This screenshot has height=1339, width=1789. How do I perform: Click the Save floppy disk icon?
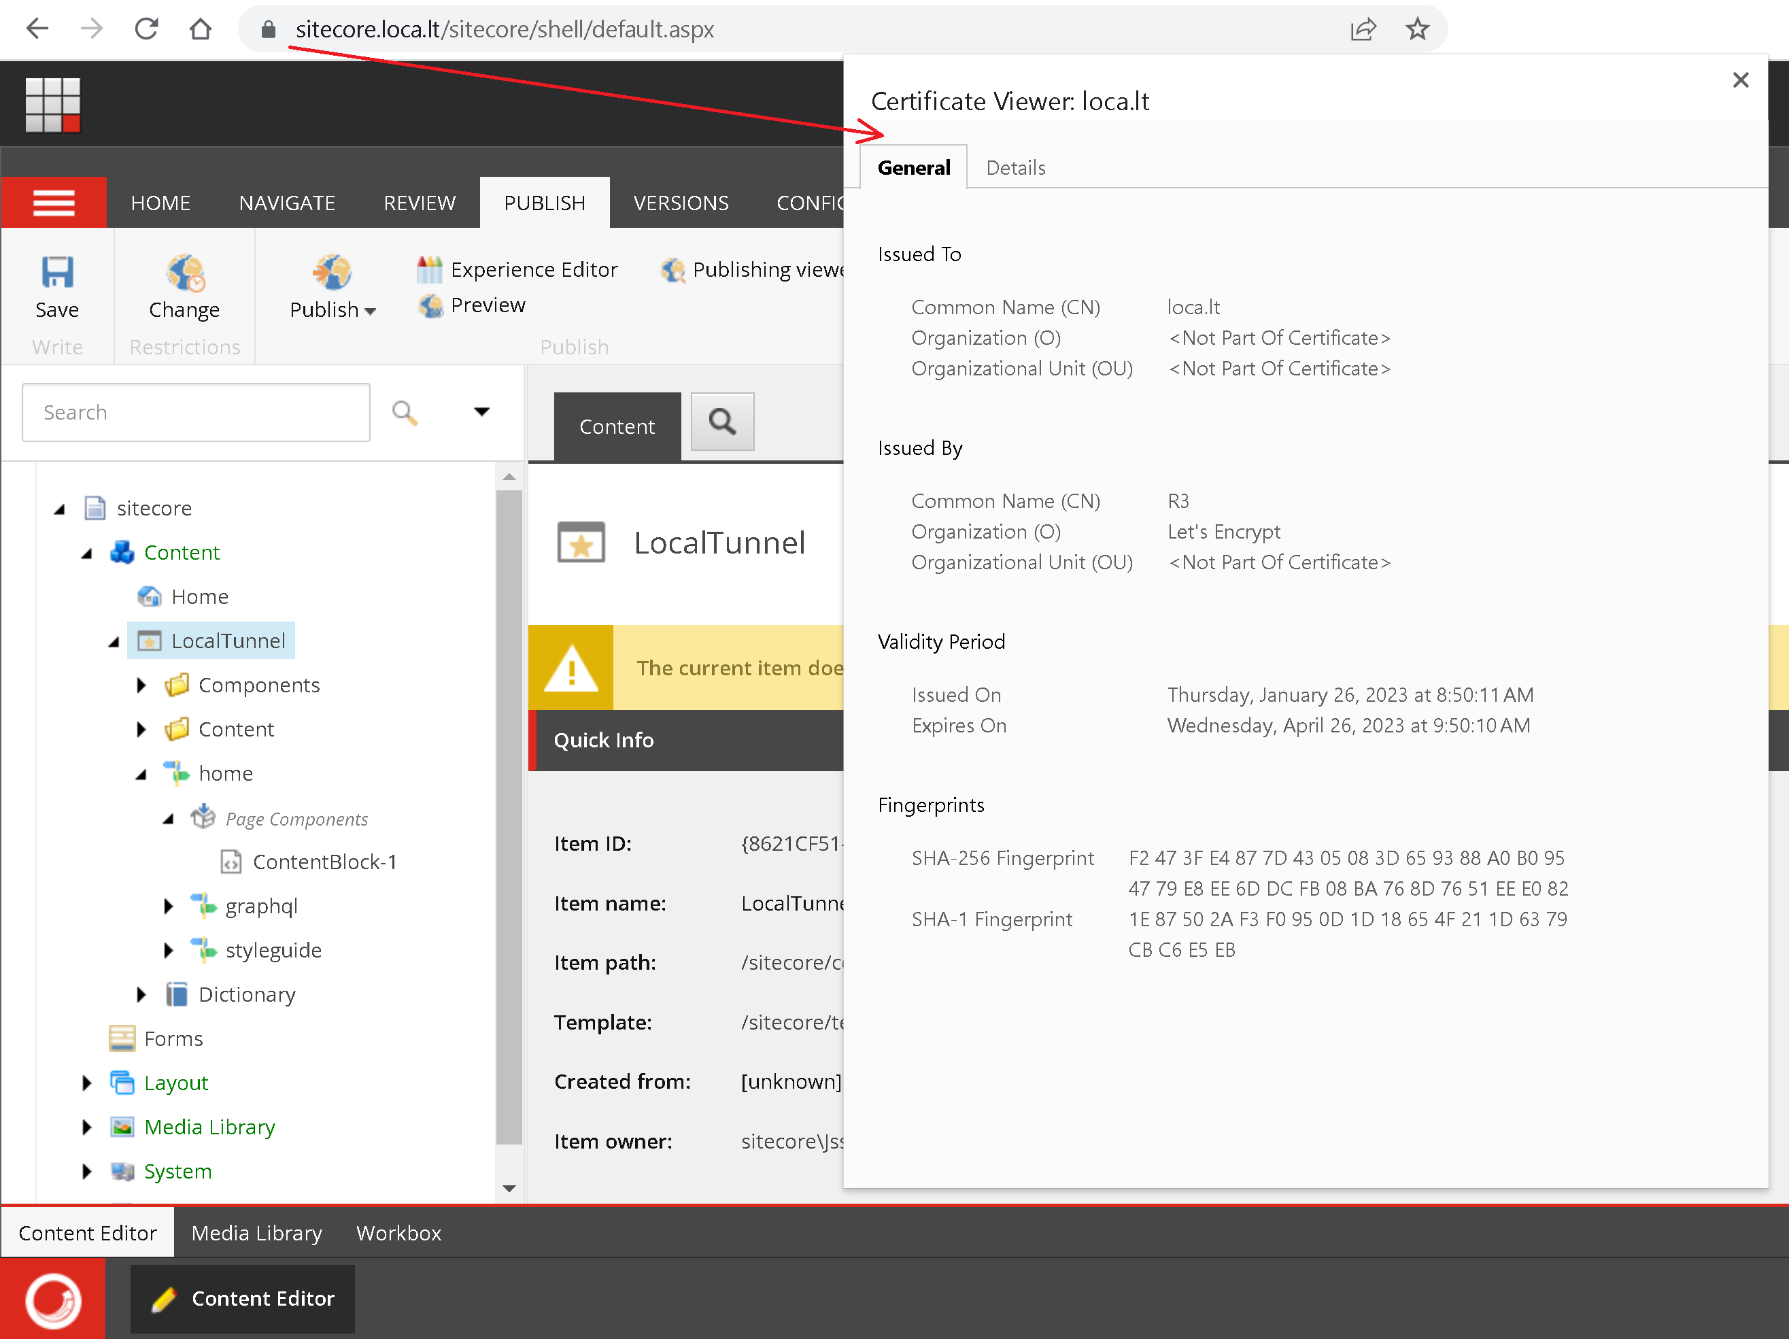pyautogui.click(x=56, y=273)
